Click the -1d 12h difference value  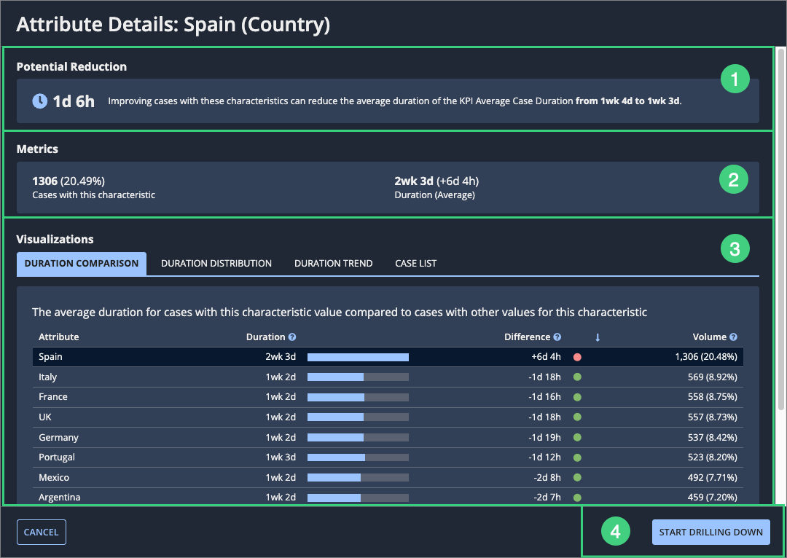point(544,457)
